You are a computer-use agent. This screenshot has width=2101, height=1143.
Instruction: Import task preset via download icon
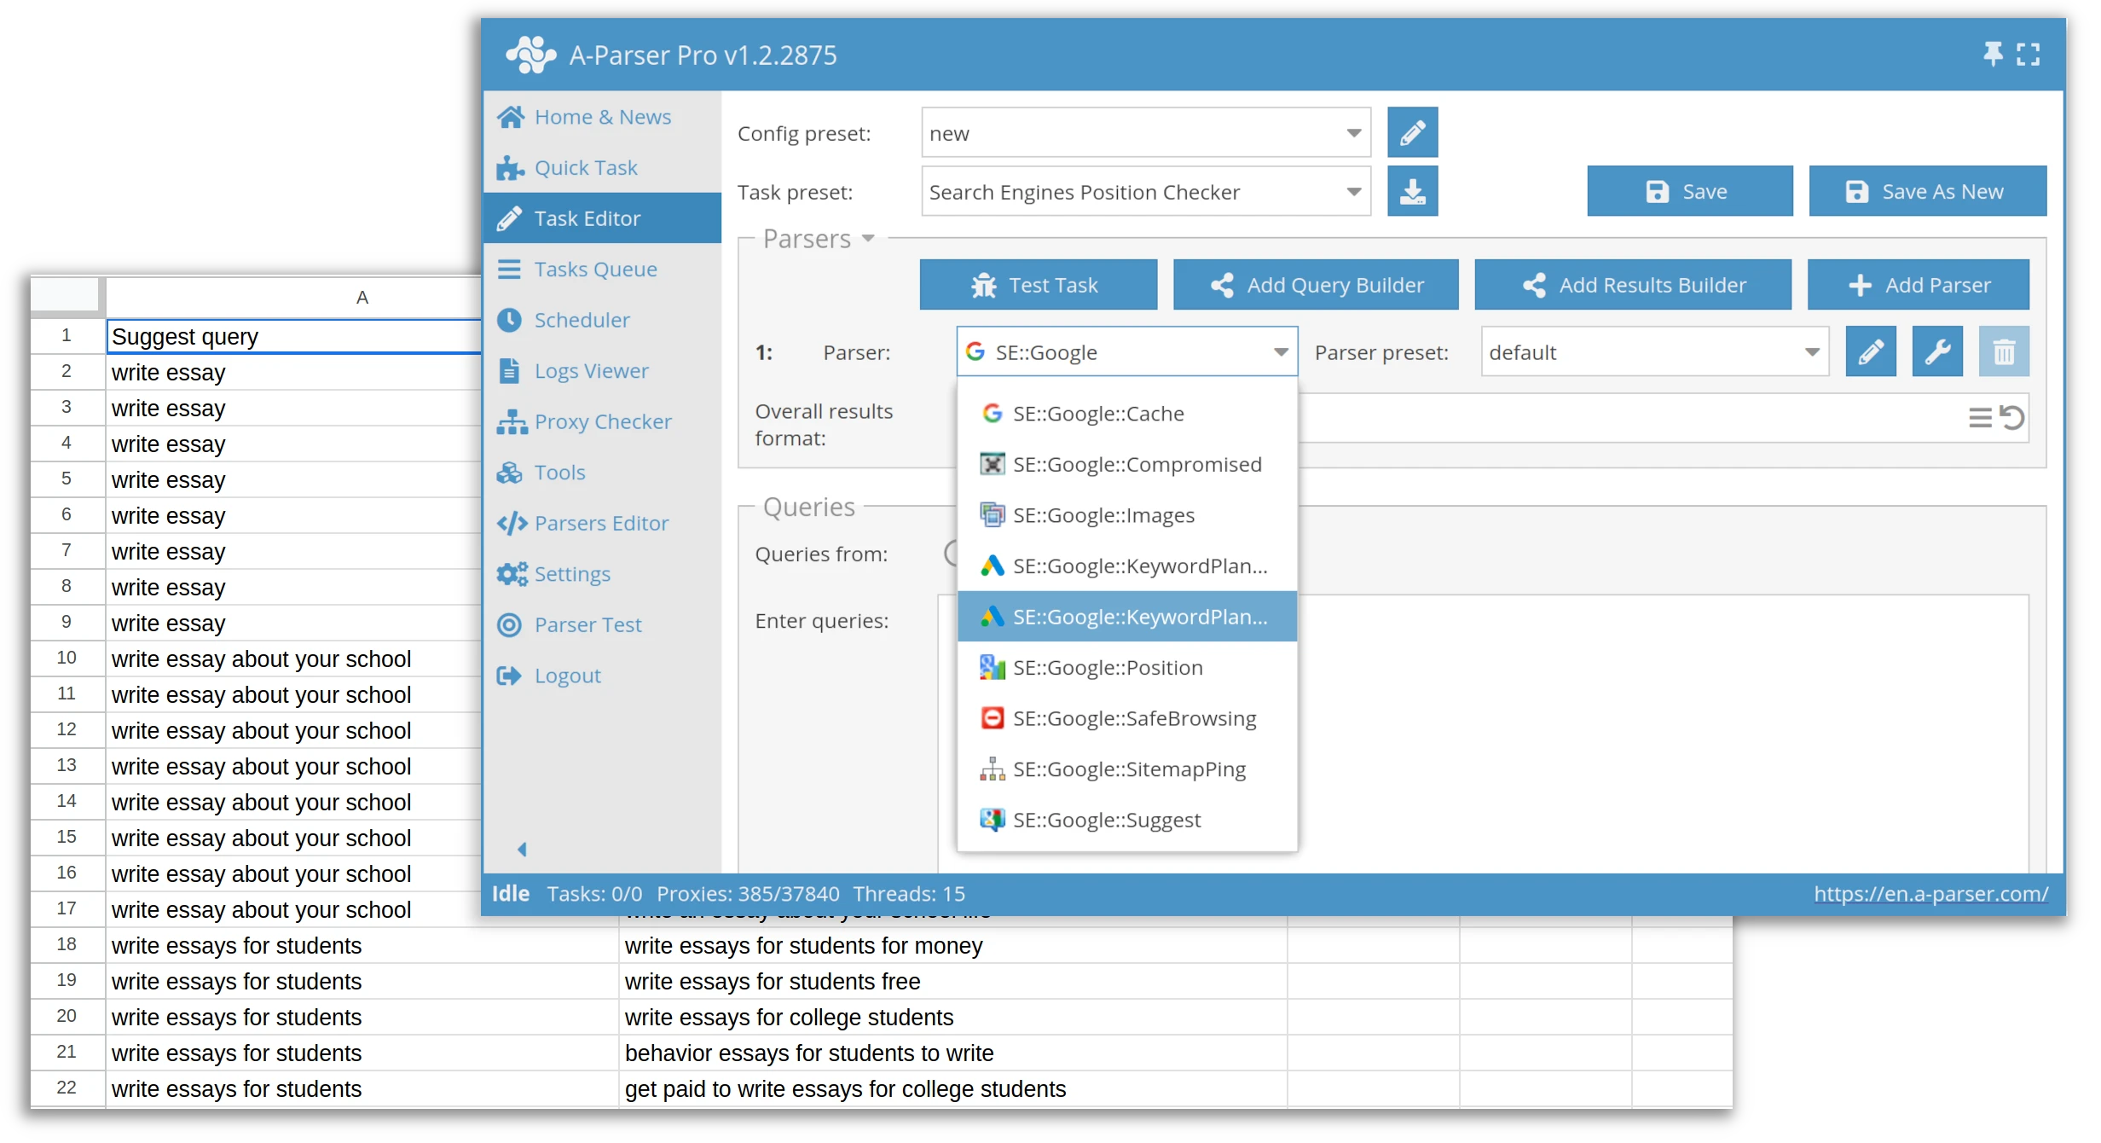click(x=1412, y=191)
